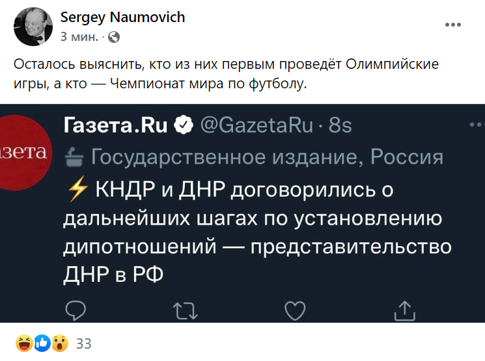Click the Газета.Ru verified badge
The width and height of the screenshot is (485, 361).
(184, 125)
